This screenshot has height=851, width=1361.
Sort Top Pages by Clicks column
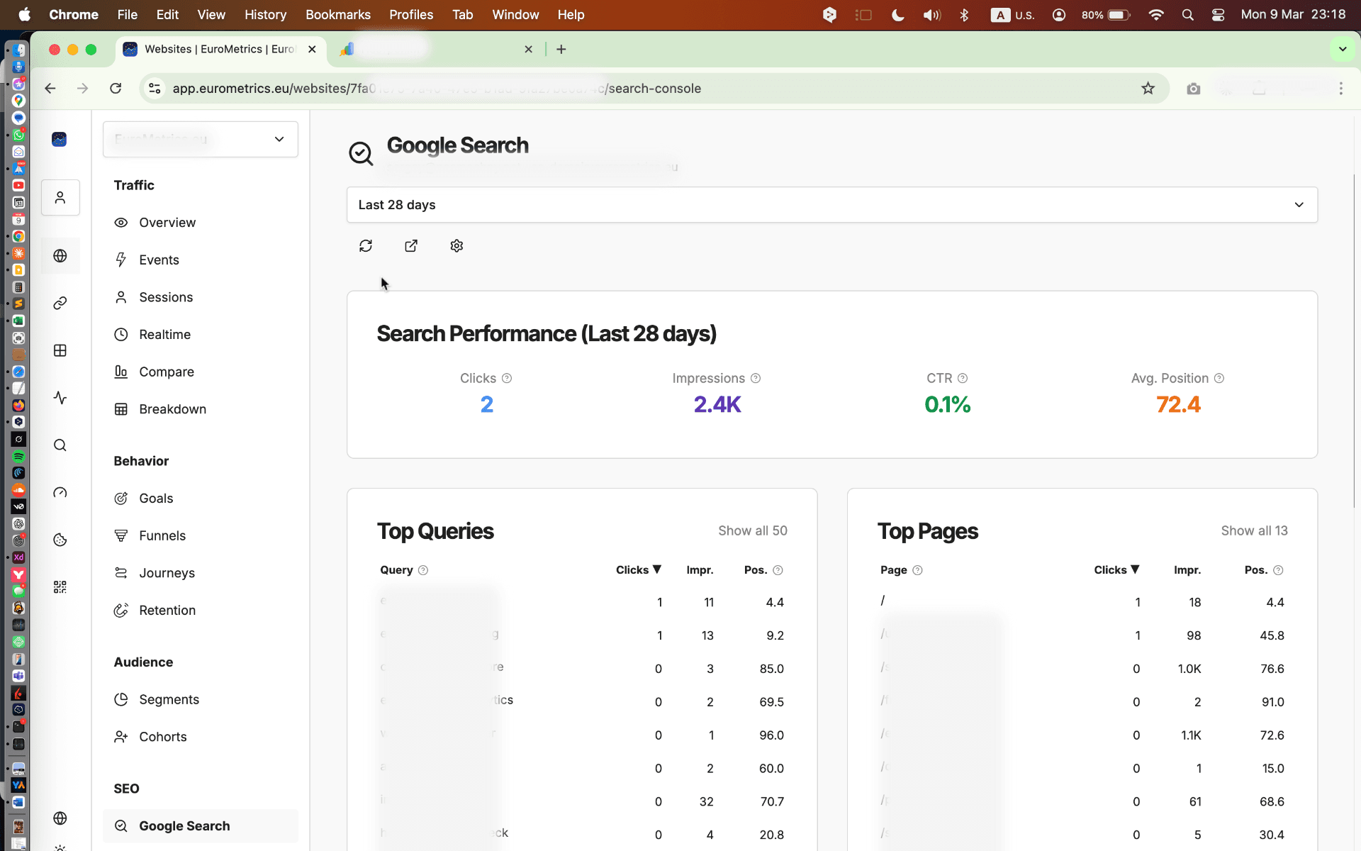1116,570
